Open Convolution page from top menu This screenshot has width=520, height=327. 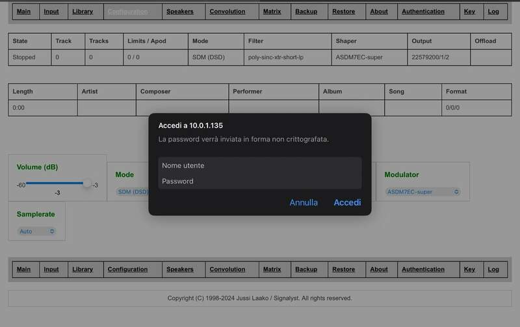[x=227, y=12]
